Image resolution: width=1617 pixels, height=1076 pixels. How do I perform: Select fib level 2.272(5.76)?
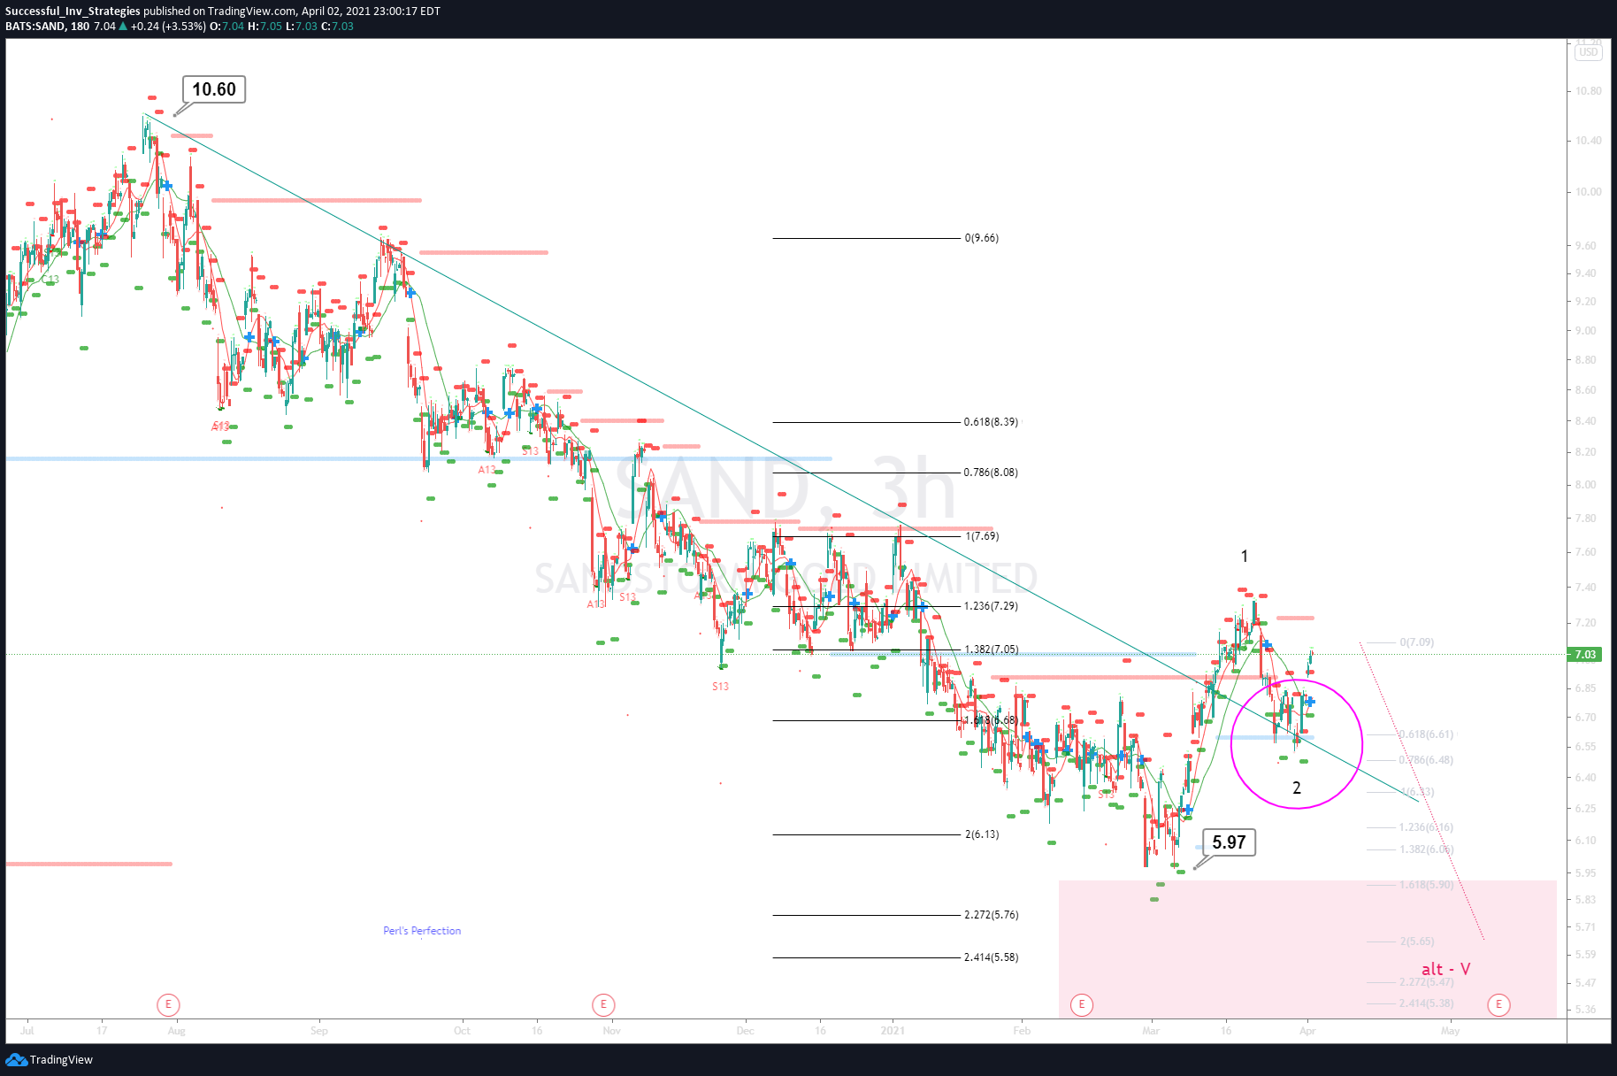point(991,915)
